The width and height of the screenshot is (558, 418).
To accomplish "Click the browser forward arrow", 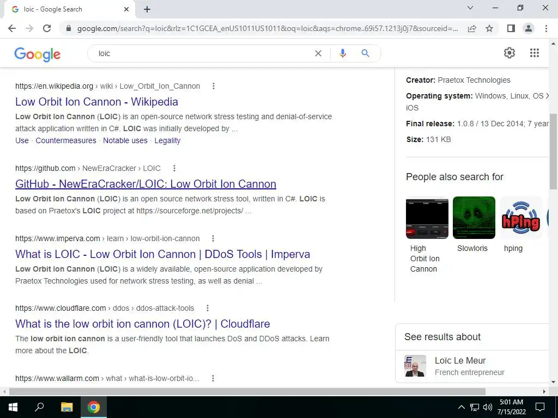I will coord(29,28).
